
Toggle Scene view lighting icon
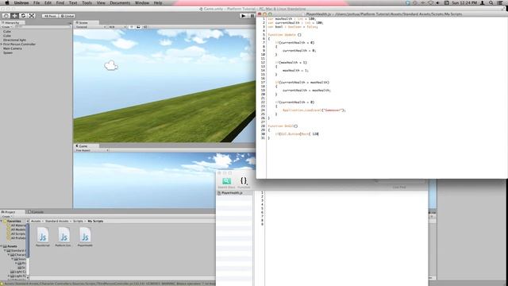132,27
